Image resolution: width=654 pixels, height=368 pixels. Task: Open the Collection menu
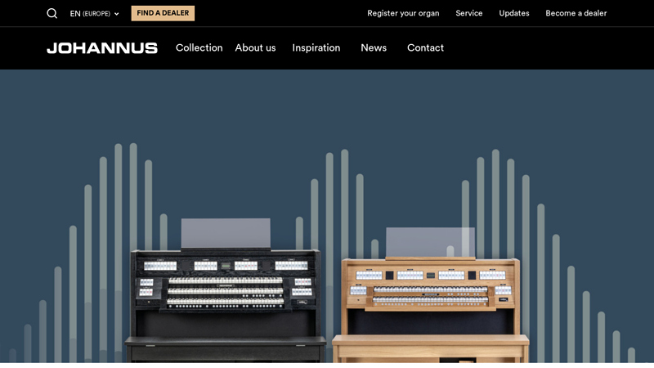(x=199, y=48)
